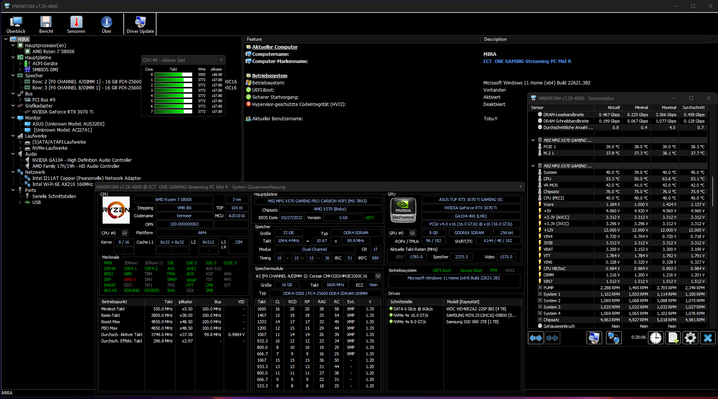The height and width of the screenshot is (399, 718).
Task: Select the Serielle Schnittstellen tree item
Action: pyautogui.click(x=54, y=196)
